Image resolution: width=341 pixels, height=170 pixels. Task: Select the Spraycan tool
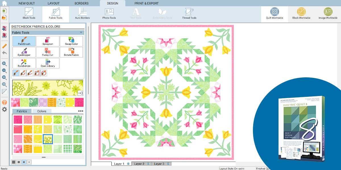pos(48,41)
